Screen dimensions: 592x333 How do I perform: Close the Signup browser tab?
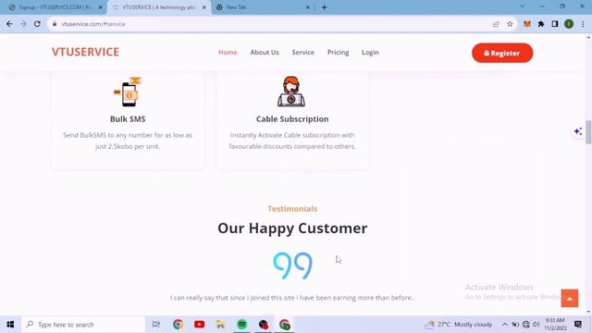(101, 7)
